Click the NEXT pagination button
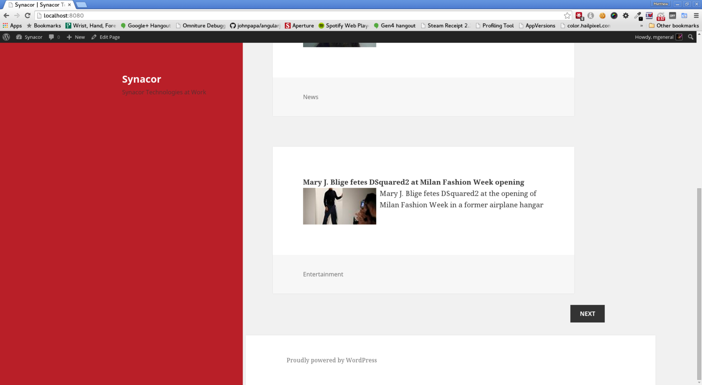This screenshot has height=385, width=702. [x=587, y=314]
